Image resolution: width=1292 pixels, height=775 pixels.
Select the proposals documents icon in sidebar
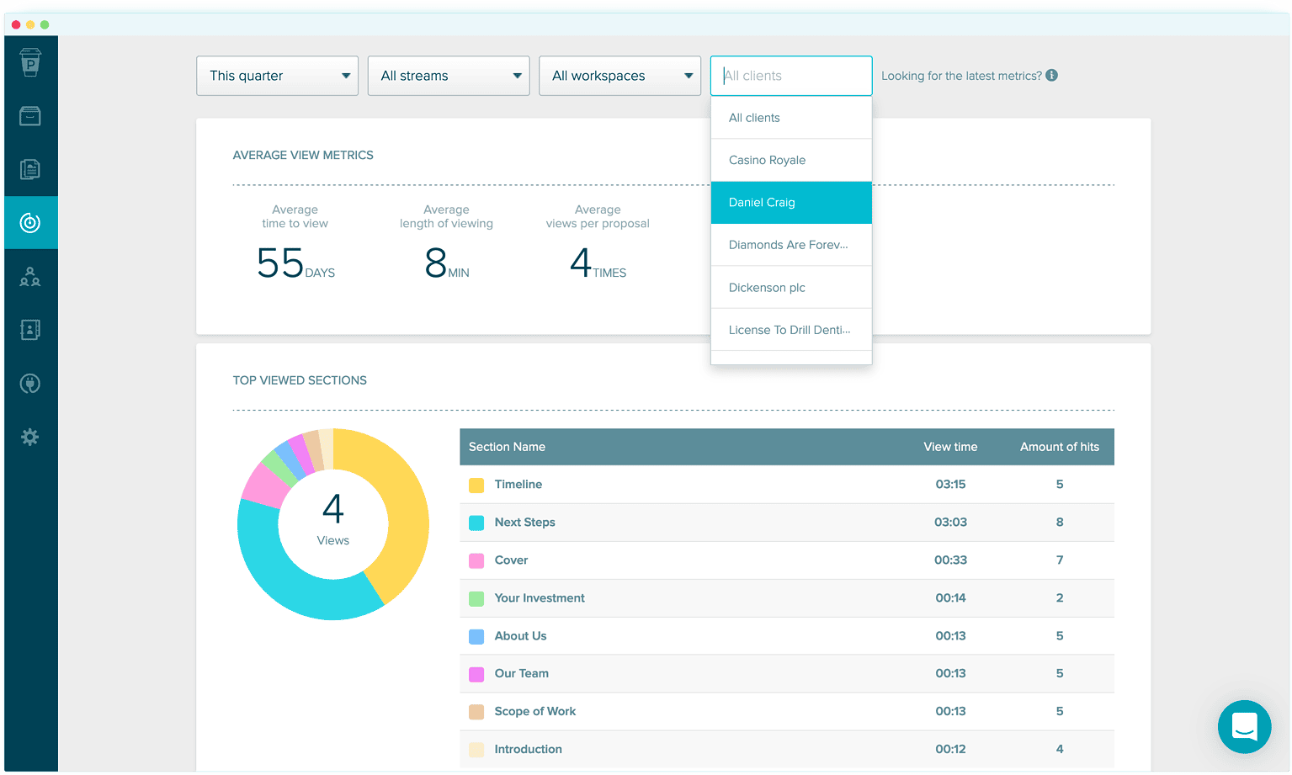click(30, 169)
